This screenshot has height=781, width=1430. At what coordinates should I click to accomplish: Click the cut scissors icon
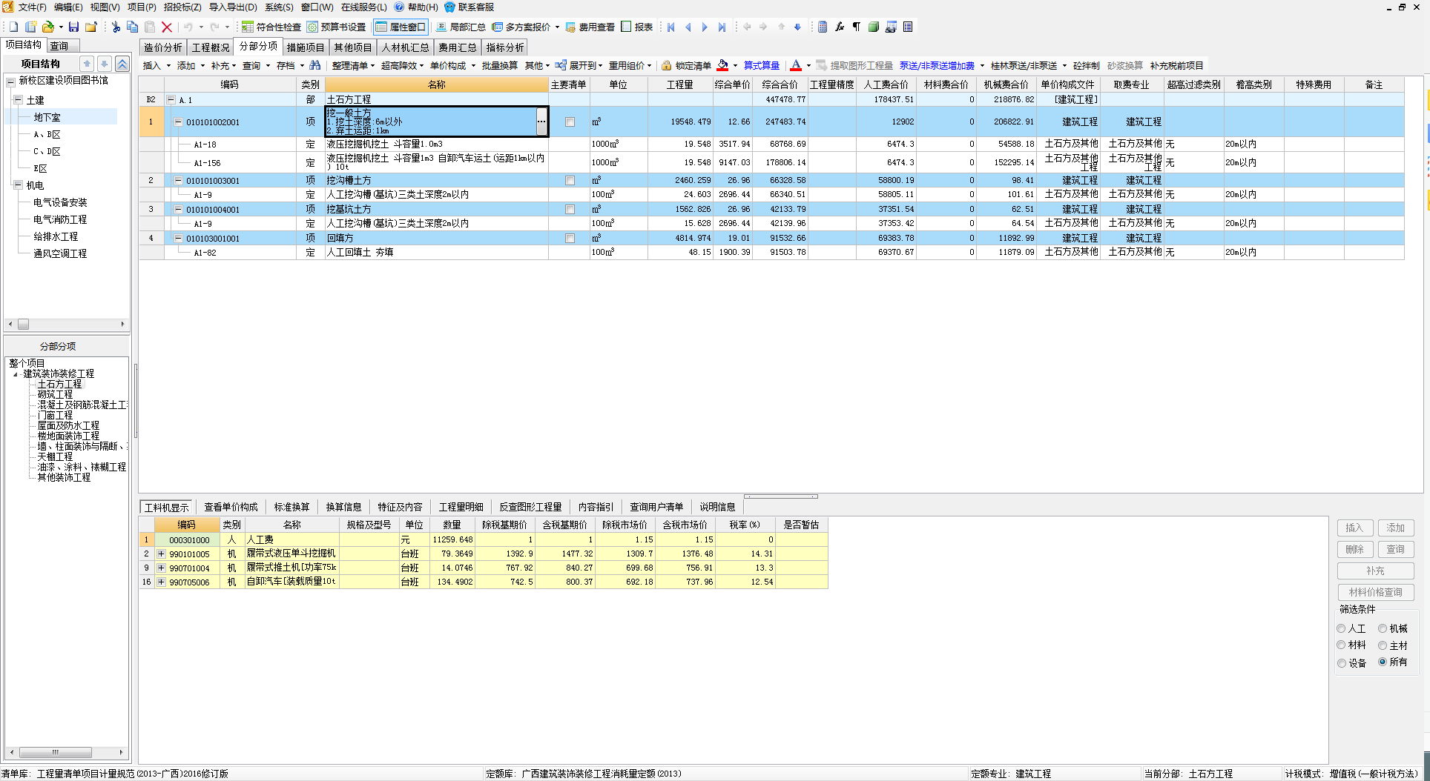point(116,27)
